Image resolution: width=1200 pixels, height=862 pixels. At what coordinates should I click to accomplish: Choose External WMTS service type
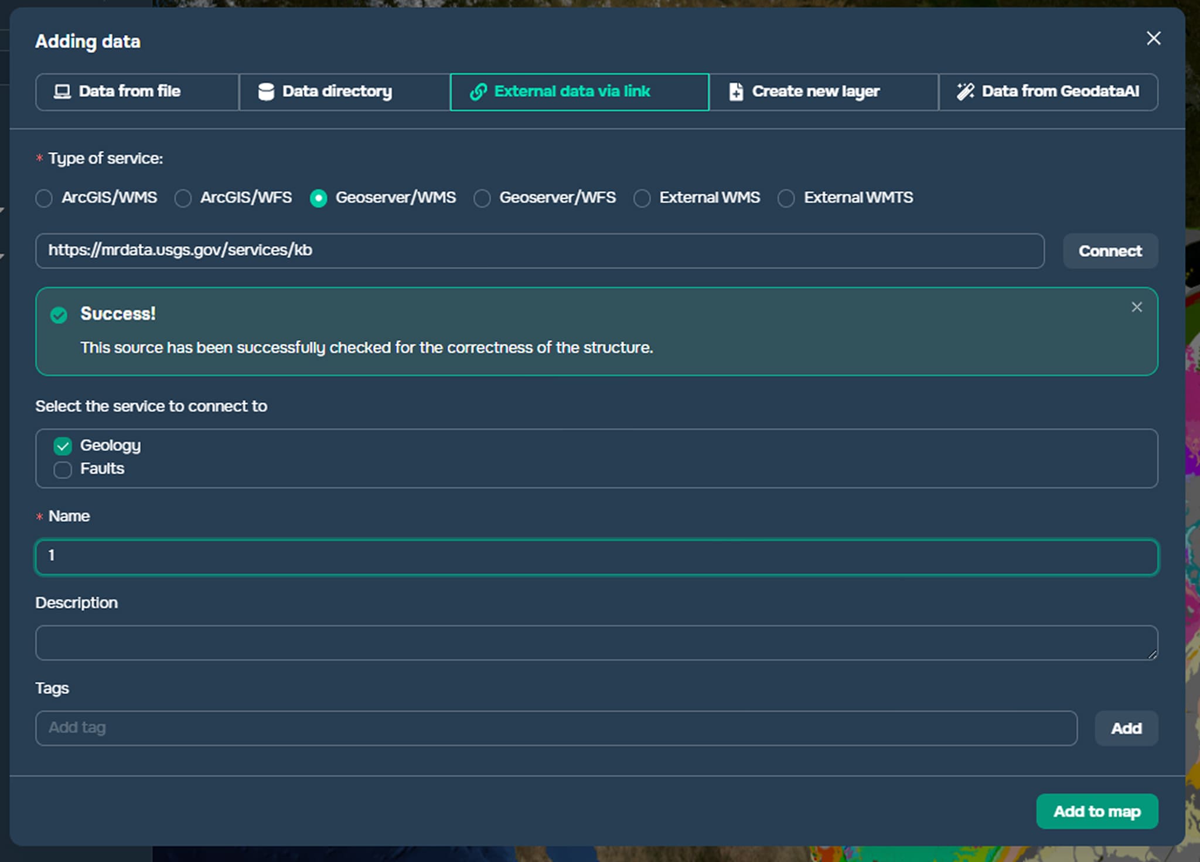pyautogui.click(x=786, y=198)
